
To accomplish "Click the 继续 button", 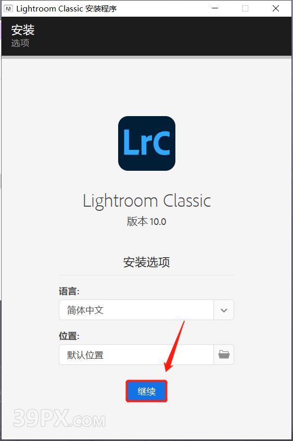I will (x=147, y=391).
